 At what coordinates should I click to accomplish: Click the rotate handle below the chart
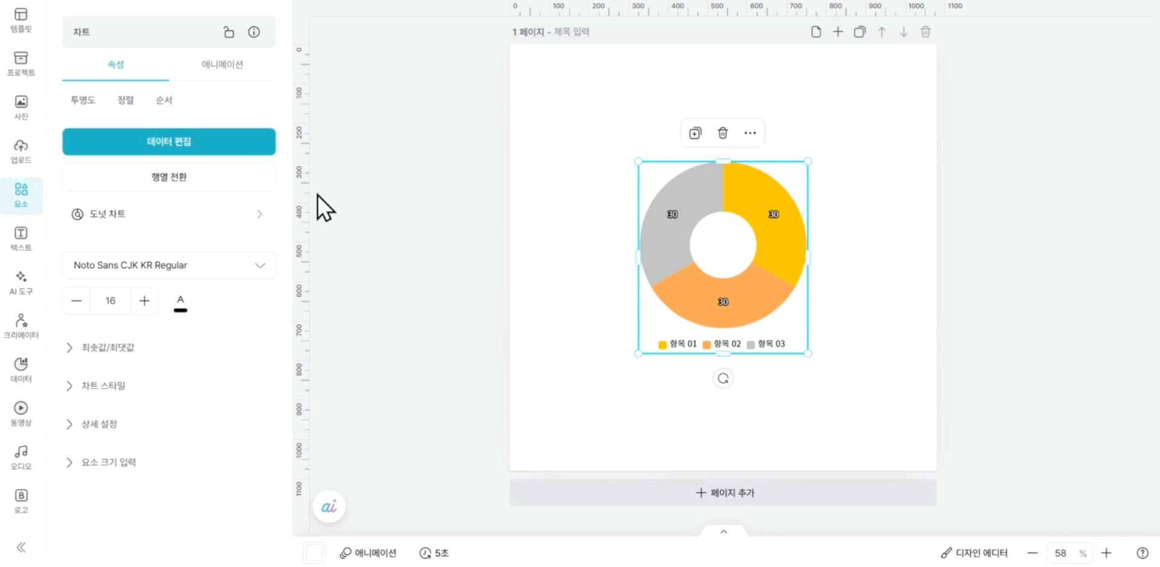pos(723,378)
